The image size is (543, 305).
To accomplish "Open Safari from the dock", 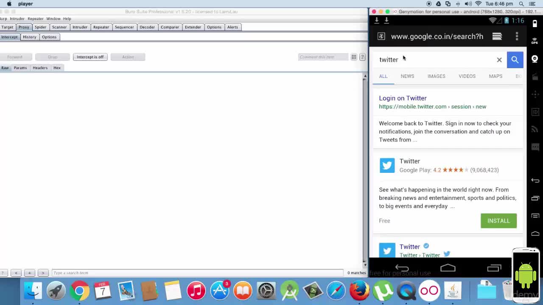I will 336,291.
